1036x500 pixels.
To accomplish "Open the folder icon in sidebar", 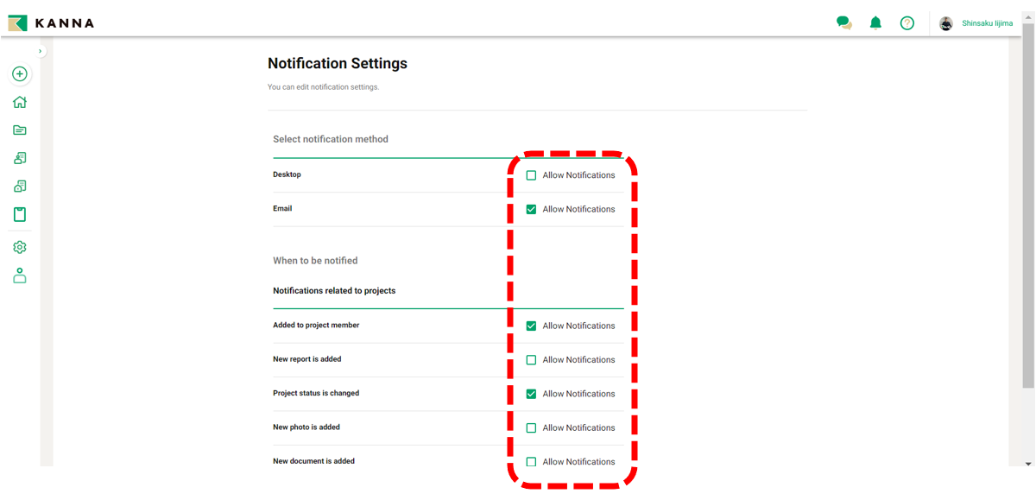I will (20, 130).
